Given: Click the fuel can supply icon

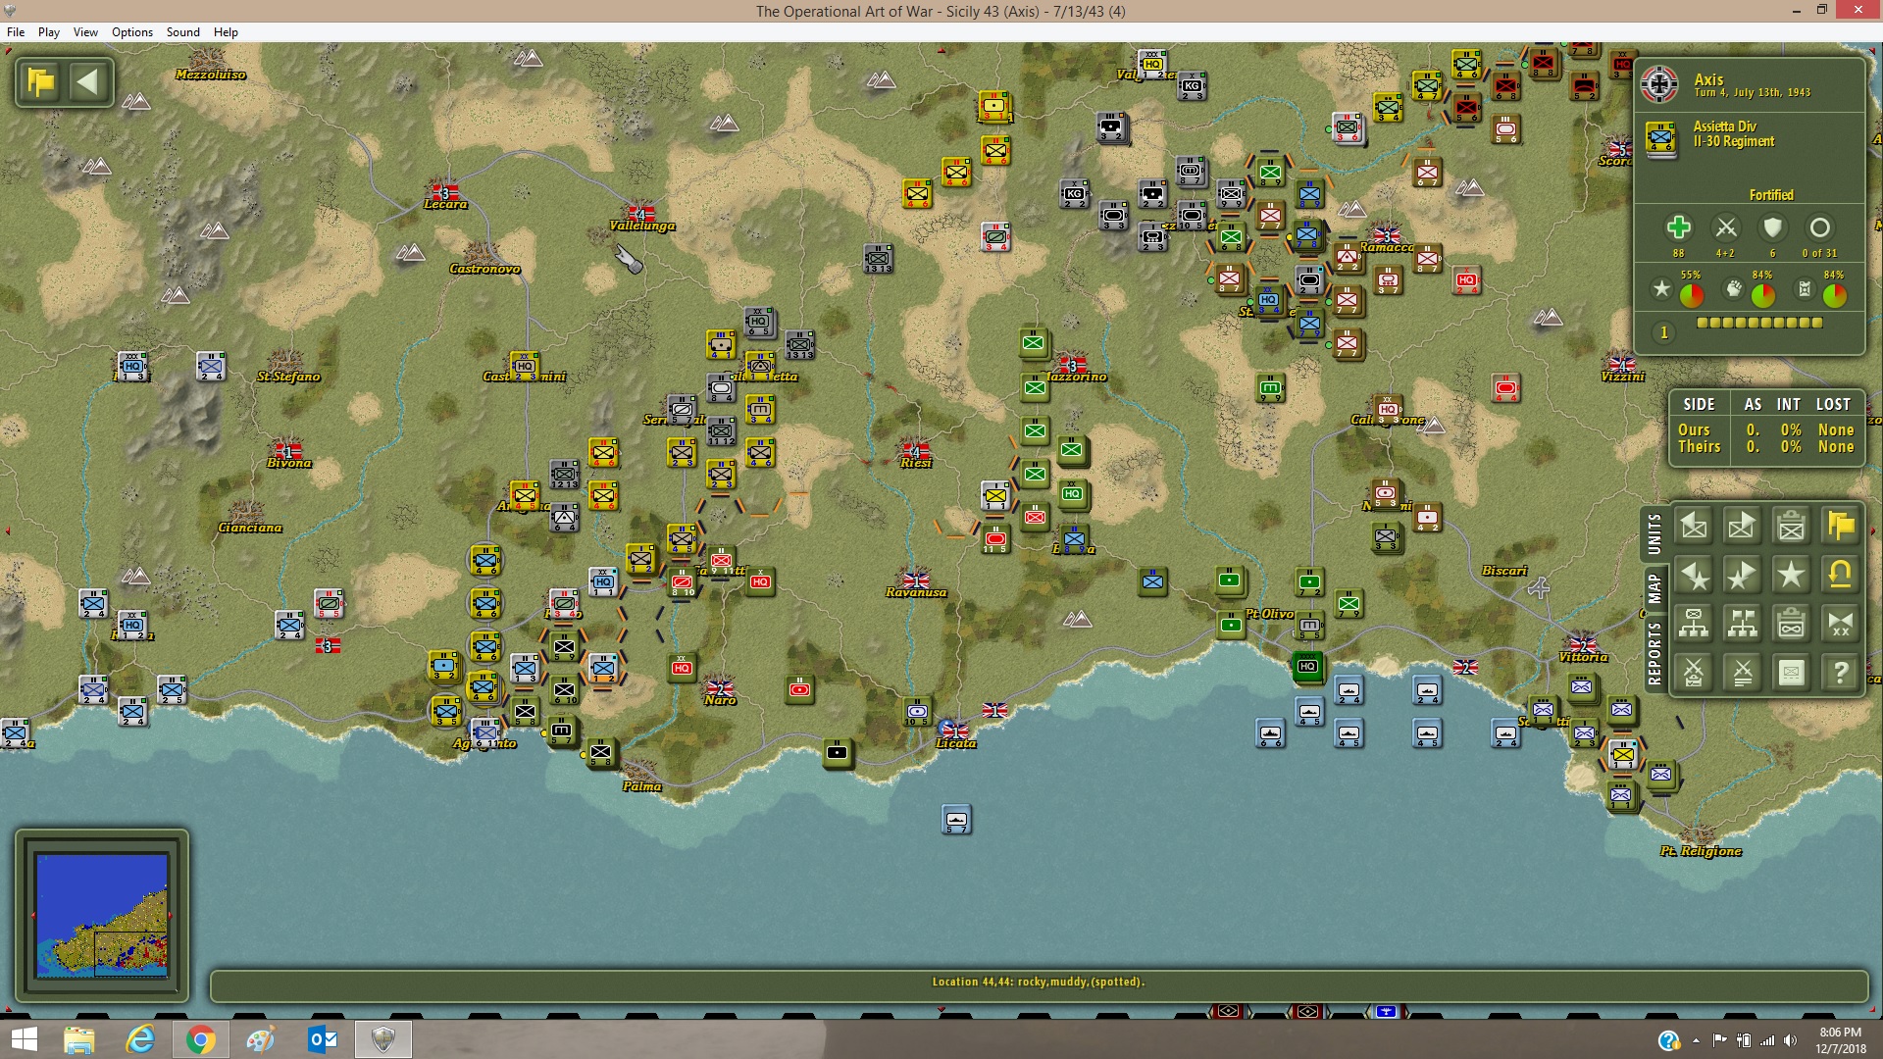Looking at the screenshot, I should [x=1805, y=289].
